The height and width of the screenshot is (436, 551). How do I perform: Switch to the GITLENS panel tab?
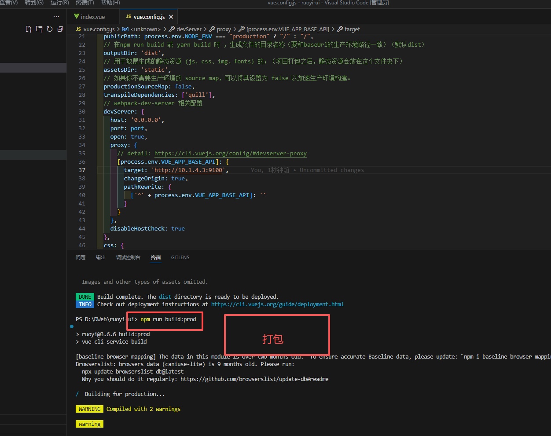180,257
